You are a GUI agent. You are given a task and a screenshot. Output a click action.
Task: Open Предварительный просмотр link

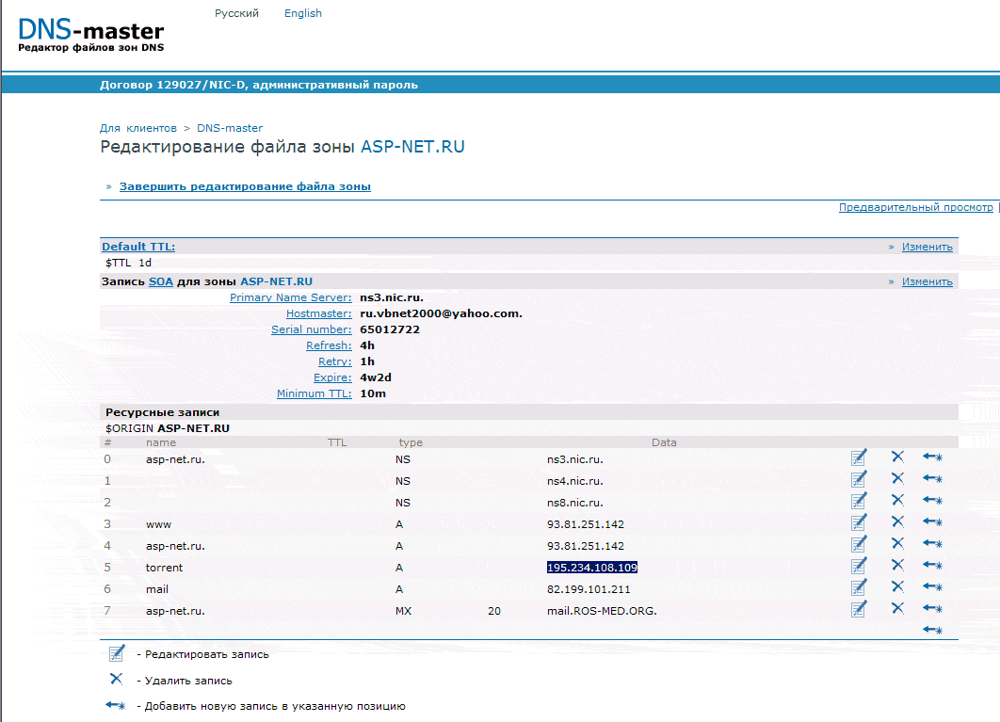pos(916,207)
